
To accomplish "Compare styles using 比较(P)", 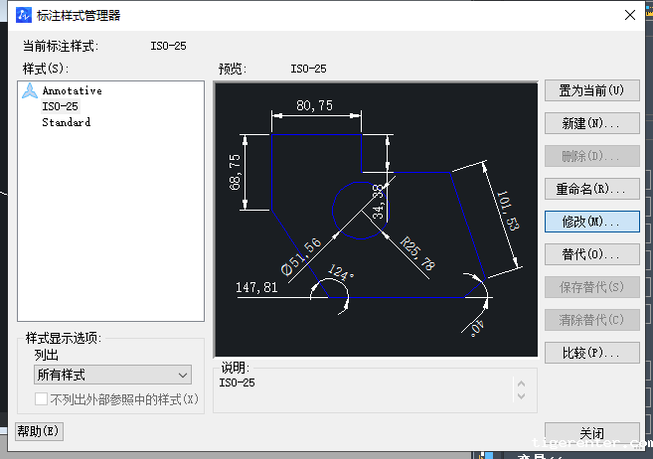I will click(591, 353).
